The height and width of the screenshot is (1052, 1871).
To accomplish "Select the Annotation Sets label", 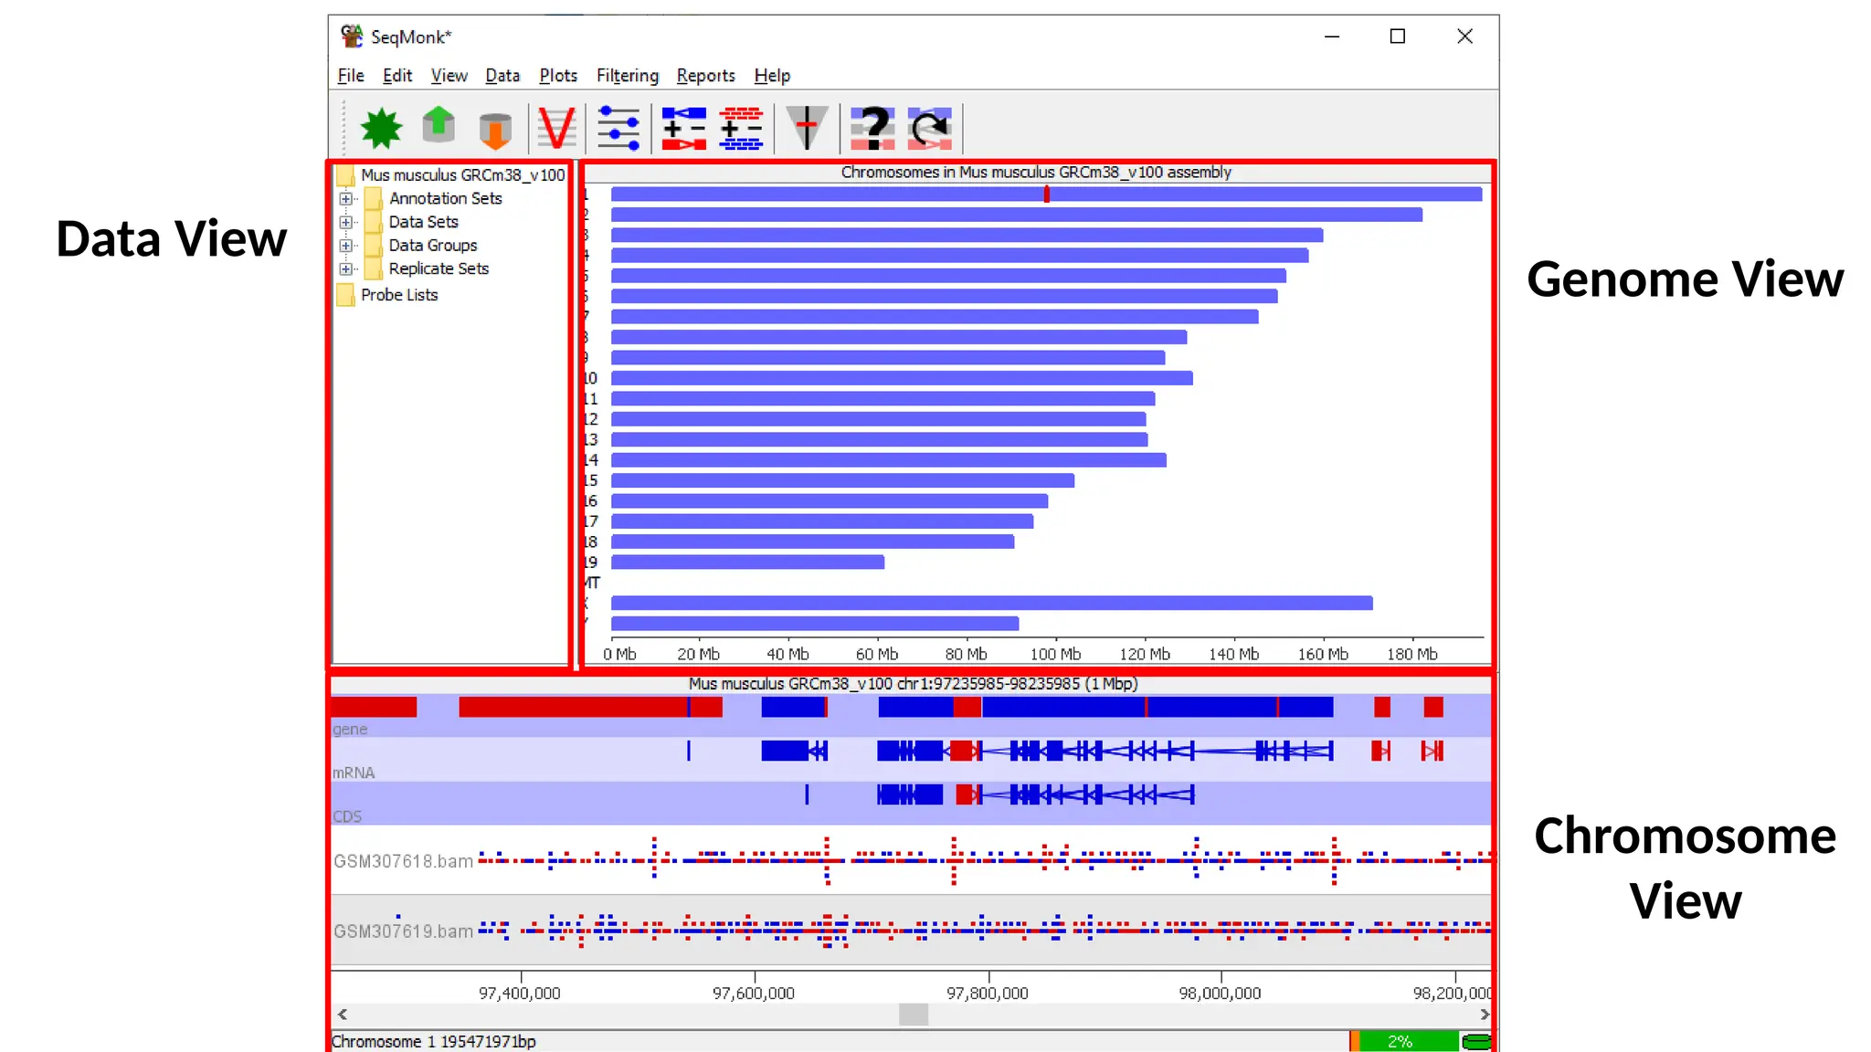I will (446, 198).
